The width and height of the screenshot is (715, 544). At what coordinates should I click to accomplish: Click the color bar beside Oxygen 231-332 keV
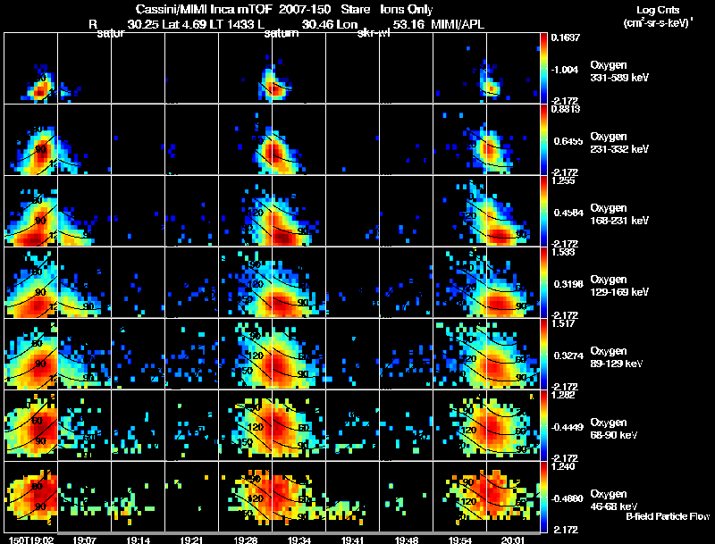[x=543, y=140]
